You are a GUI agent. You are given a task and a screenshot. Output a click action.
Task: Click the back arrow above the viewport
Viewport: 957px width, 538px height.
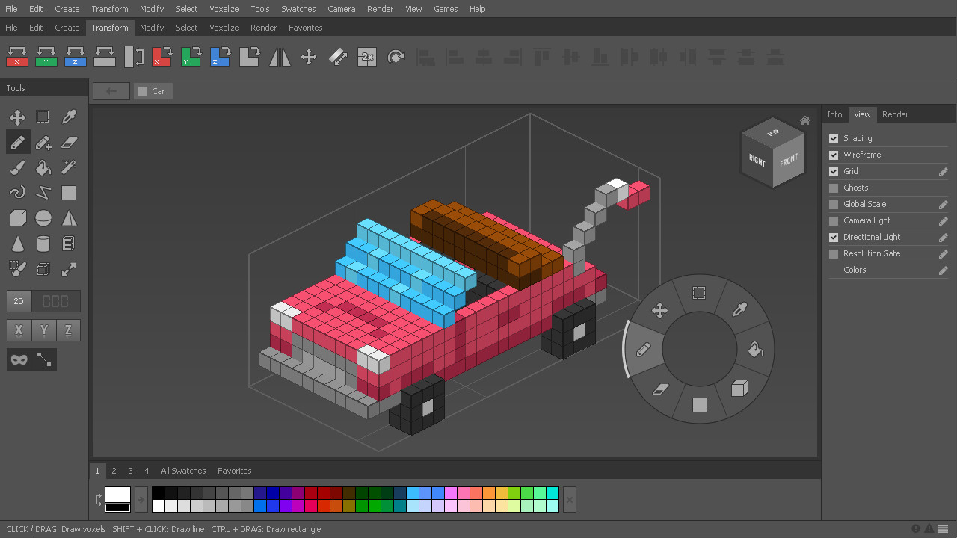111,90
